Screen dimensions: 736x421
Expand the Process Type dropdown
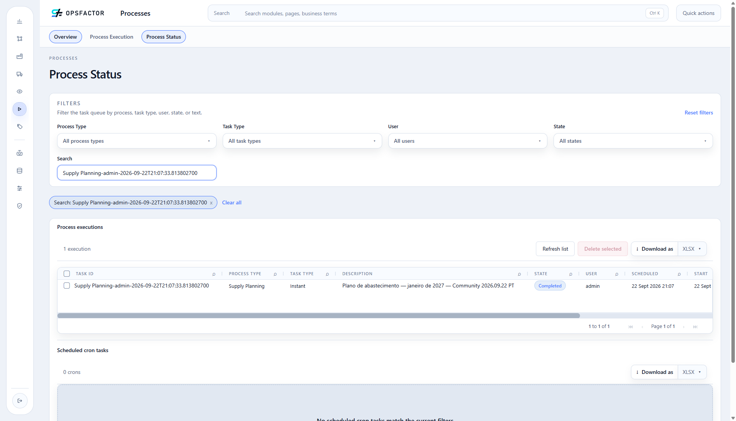coord(137,141)
